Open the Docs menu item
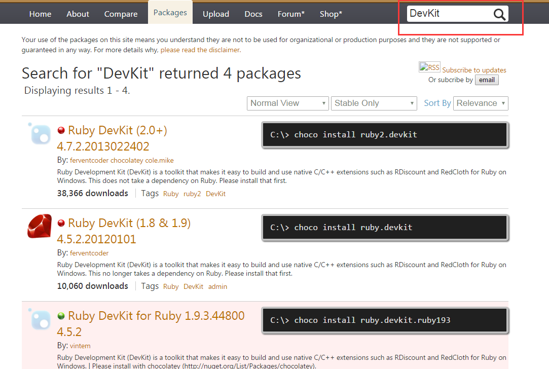 (x=253, y=14)
